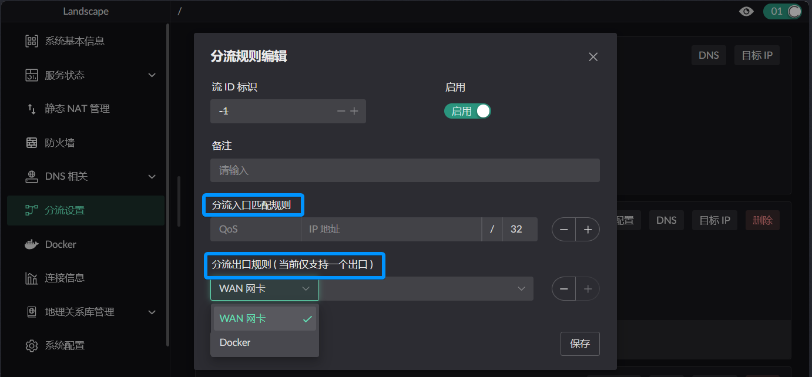
Task: Click the static NAT management arrows icon
Action: [x=32, y=109]
